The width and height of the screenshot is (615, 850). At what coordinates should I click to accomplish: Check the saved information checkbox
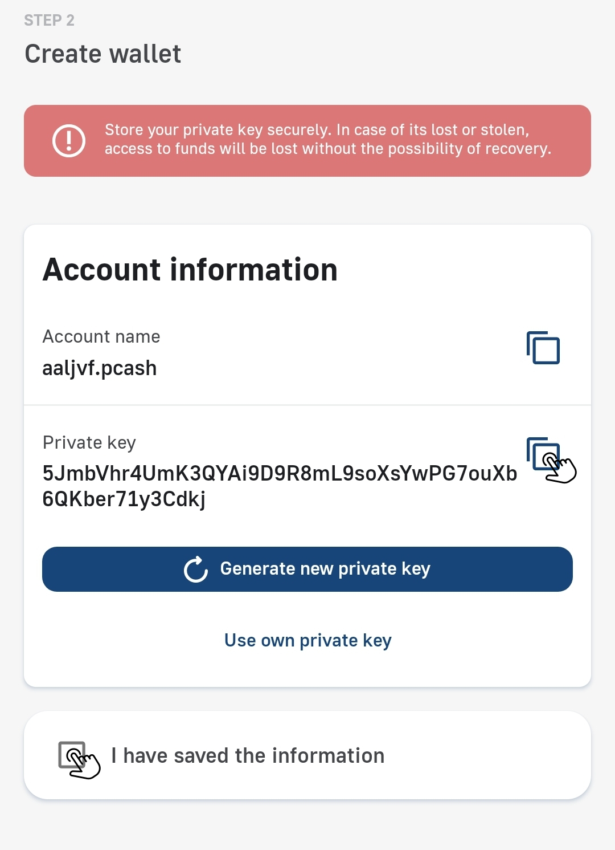(x=72, y=756)
